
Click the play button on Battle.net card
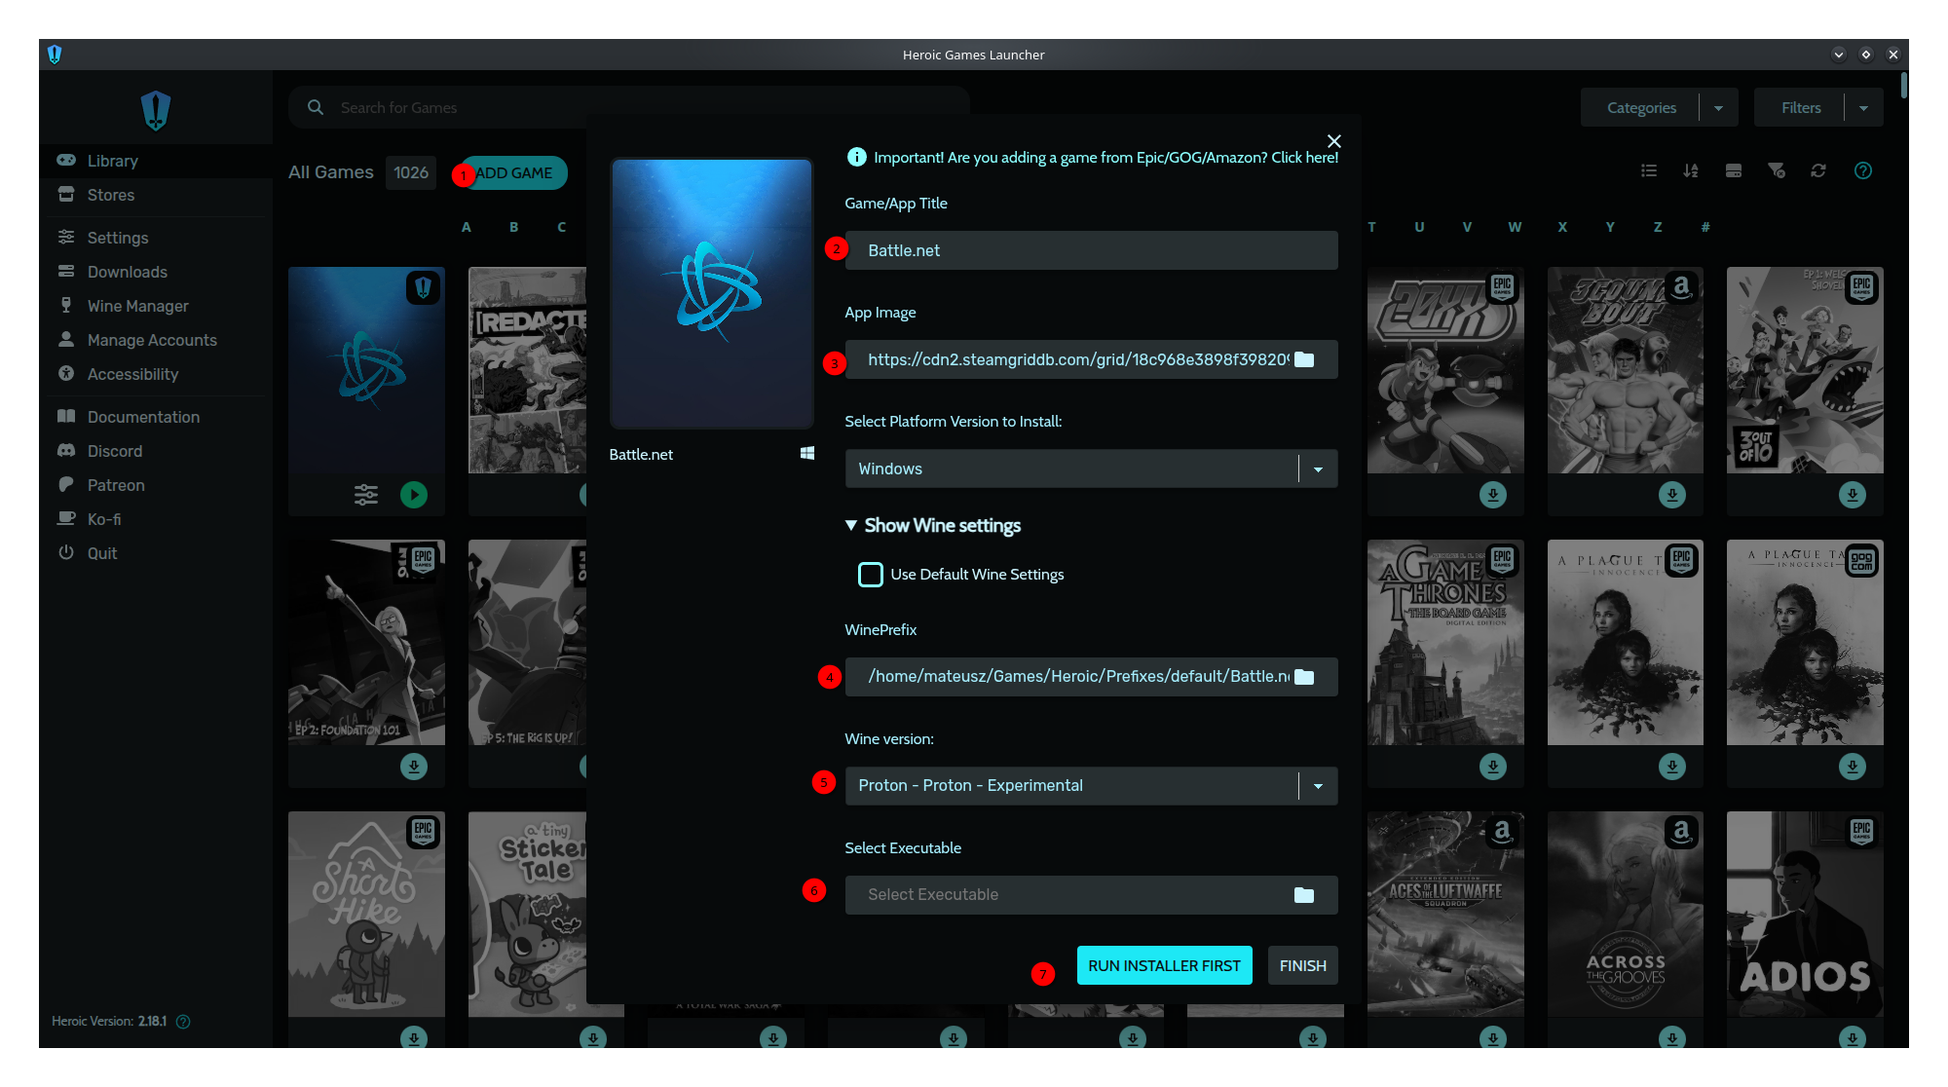point(414,495)
